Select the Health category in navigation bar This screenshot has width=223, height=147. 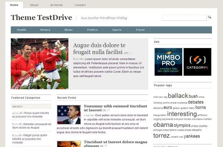(x=22, y=30)
